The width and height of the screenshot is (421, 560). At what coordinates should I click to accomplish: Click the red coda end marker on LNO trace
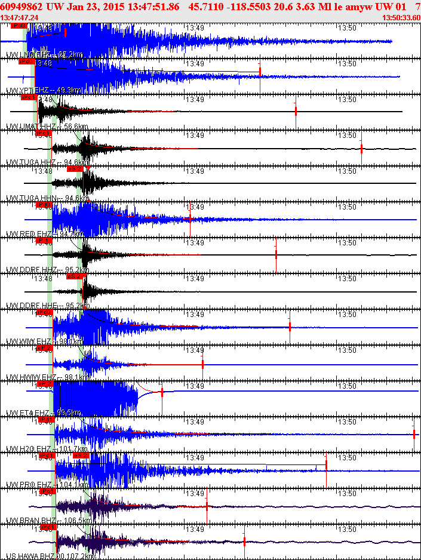[65, 33]
